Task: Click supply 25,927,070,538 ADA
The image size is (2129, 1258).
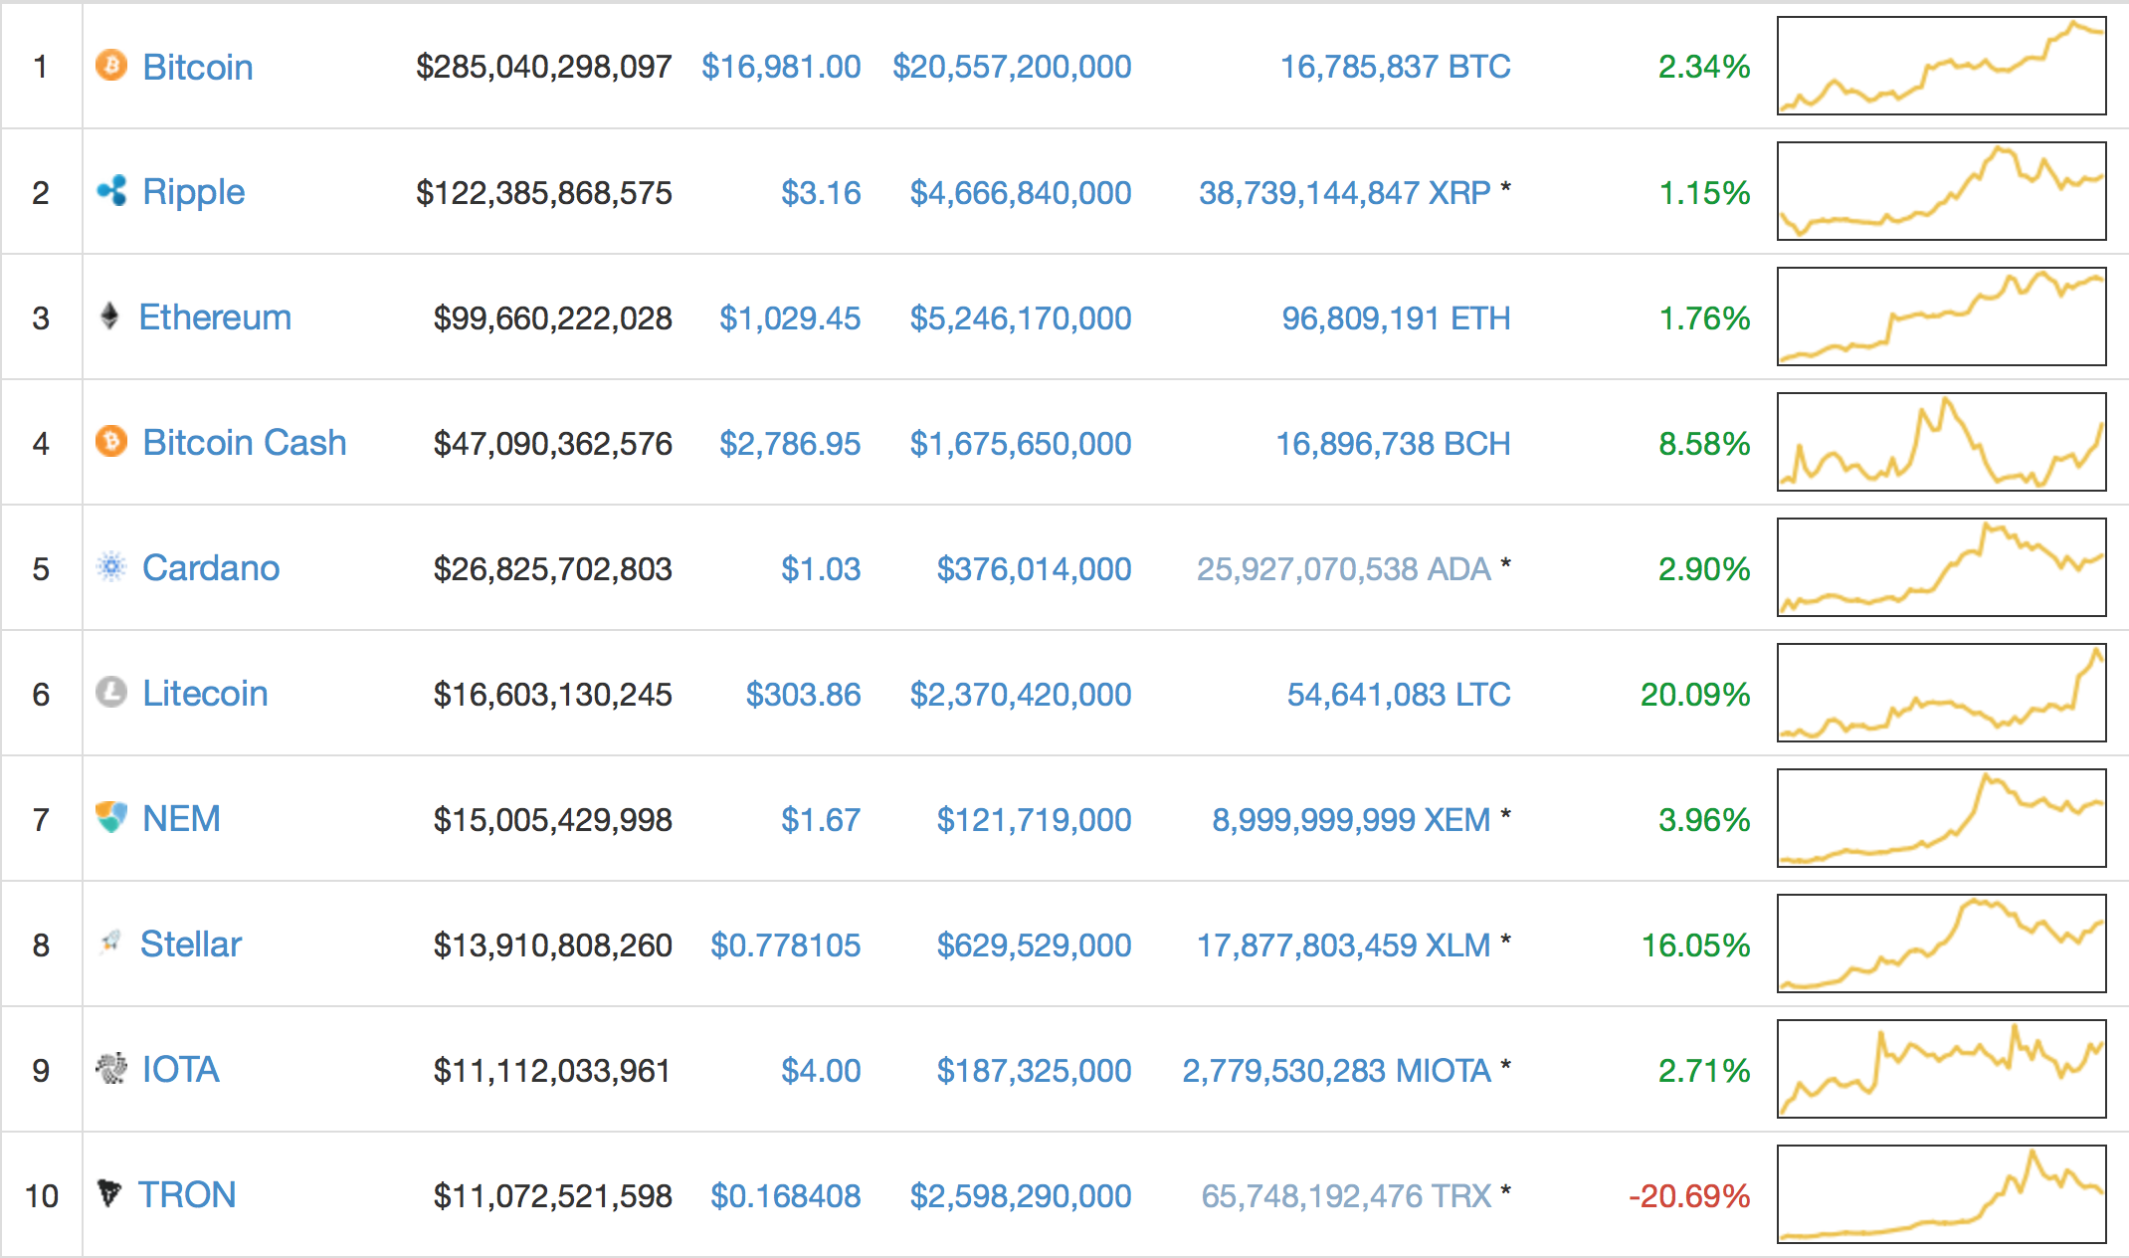Action: [x=1344, y=569]
